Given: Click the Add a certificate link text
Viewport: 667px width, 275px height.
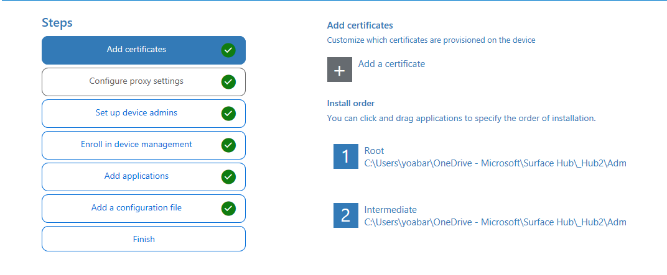Looking at the screenshot, I should [391, 64].
